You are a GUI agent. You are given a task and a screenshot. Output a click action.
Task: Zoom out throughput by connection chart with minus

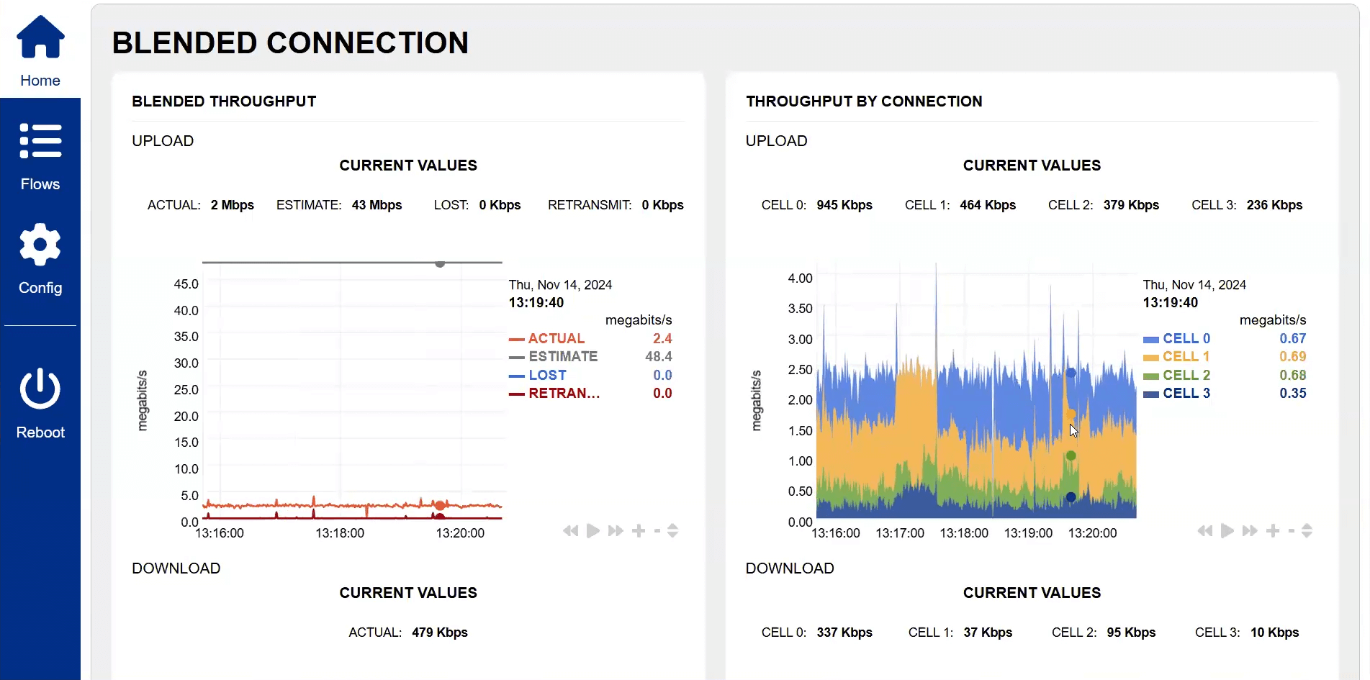click(x=1292, y=531)
